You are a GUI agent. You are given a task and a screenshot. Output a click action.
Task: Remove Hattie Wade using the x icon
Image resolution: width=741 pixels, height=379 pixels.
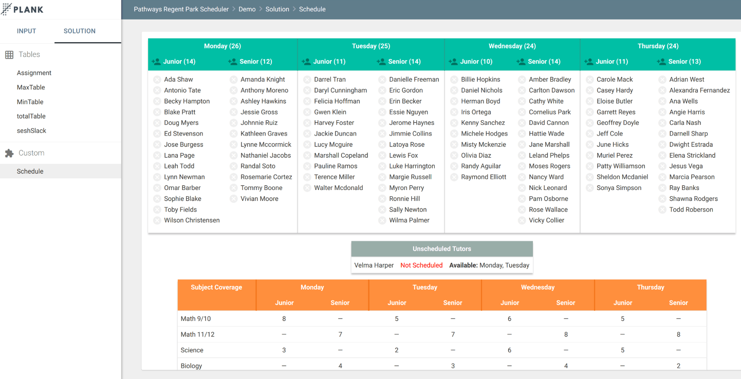pos(522,134)
